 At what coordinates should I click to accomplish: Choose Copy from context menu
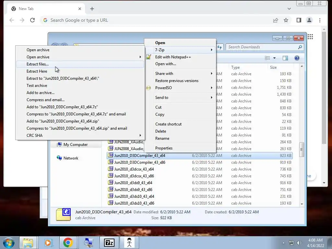(180, 114)
